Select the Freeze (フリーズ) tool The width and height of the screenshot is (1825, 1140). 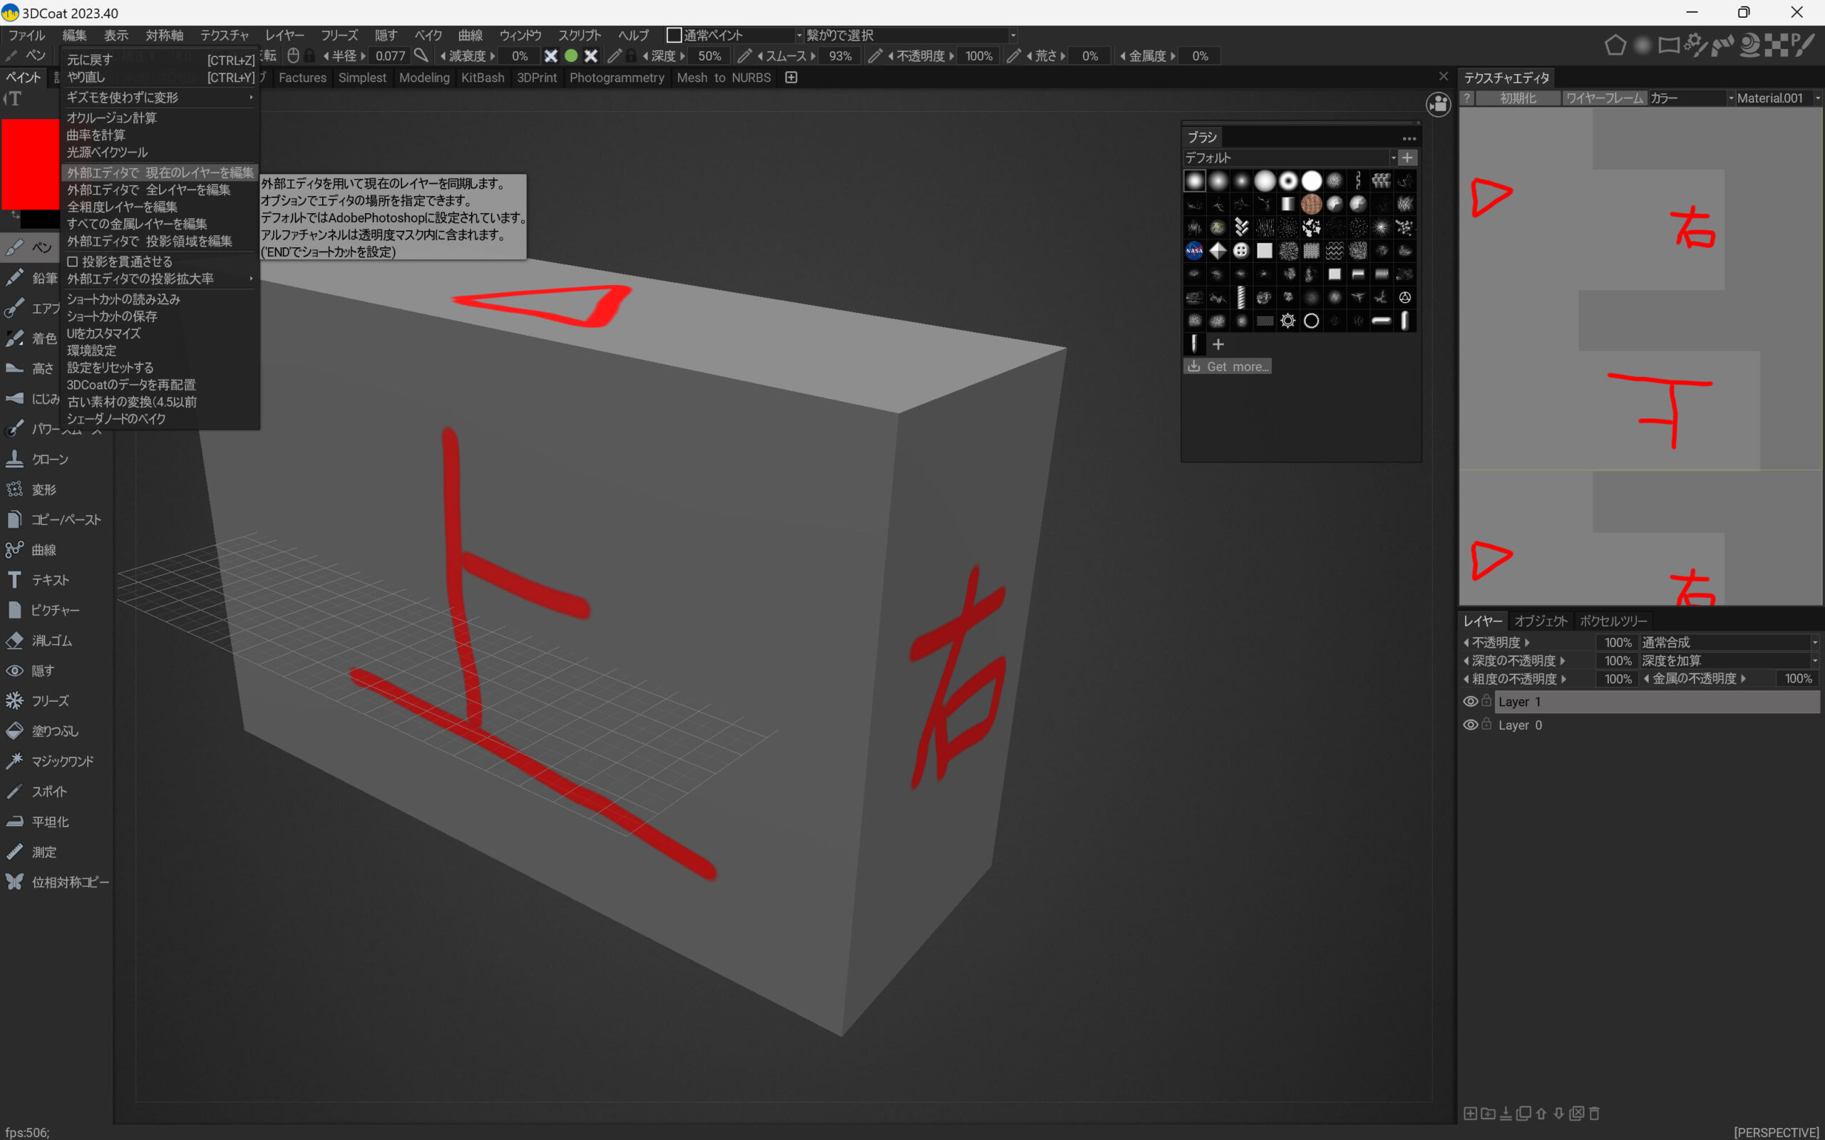[x=49, y=700]
